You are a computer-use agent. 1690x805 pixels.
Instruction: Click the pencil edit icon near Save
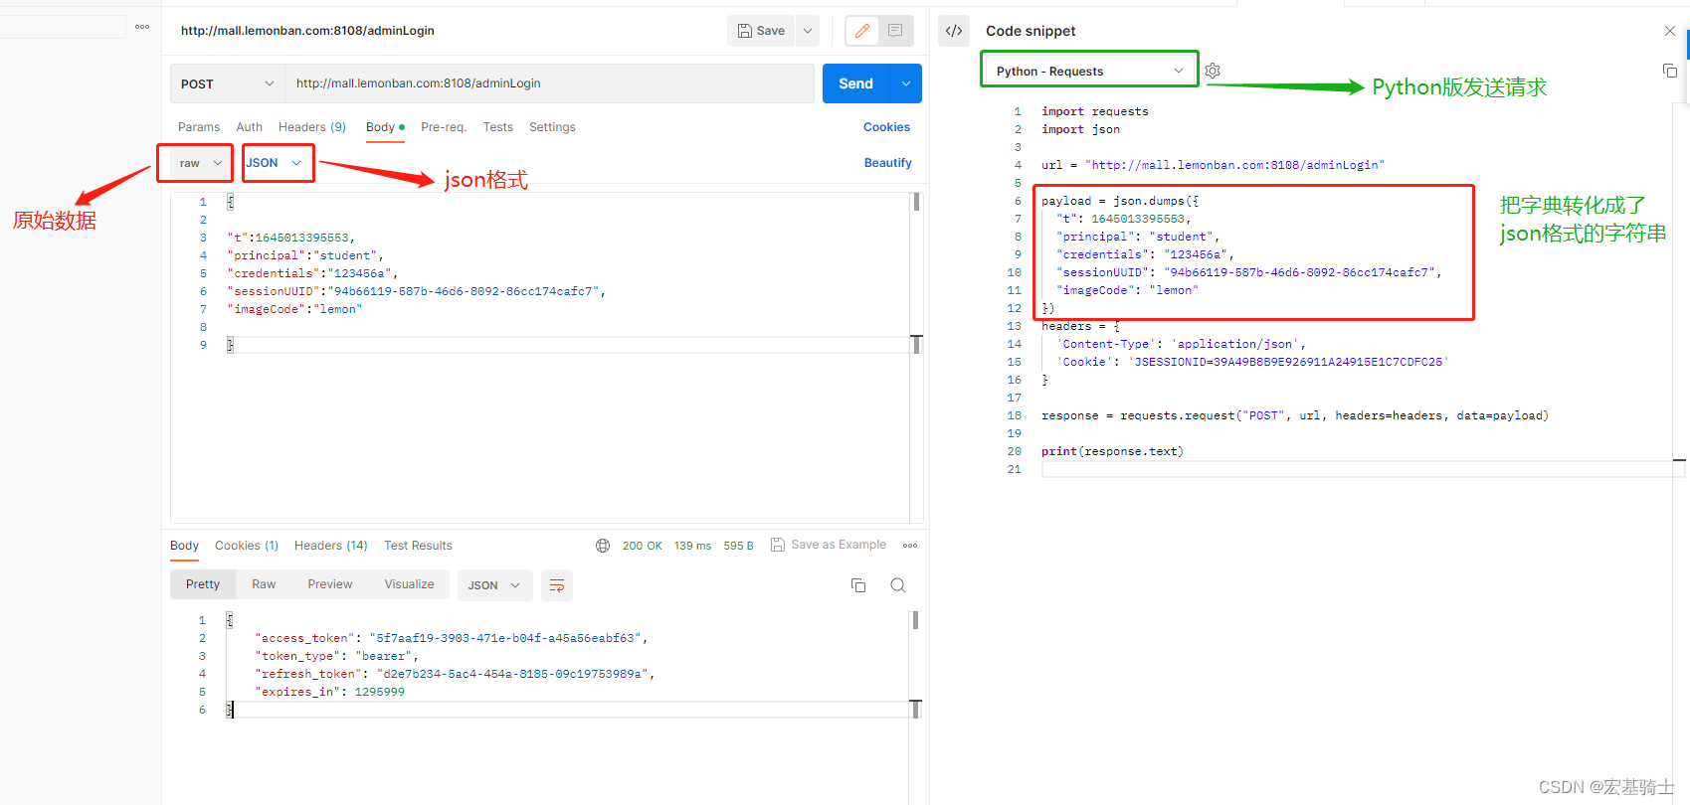tap(862, 31)
